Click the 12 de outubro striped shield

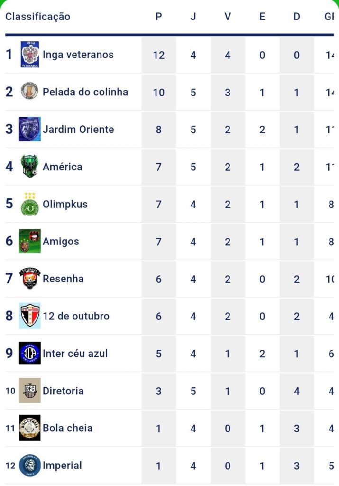(30, 316)
